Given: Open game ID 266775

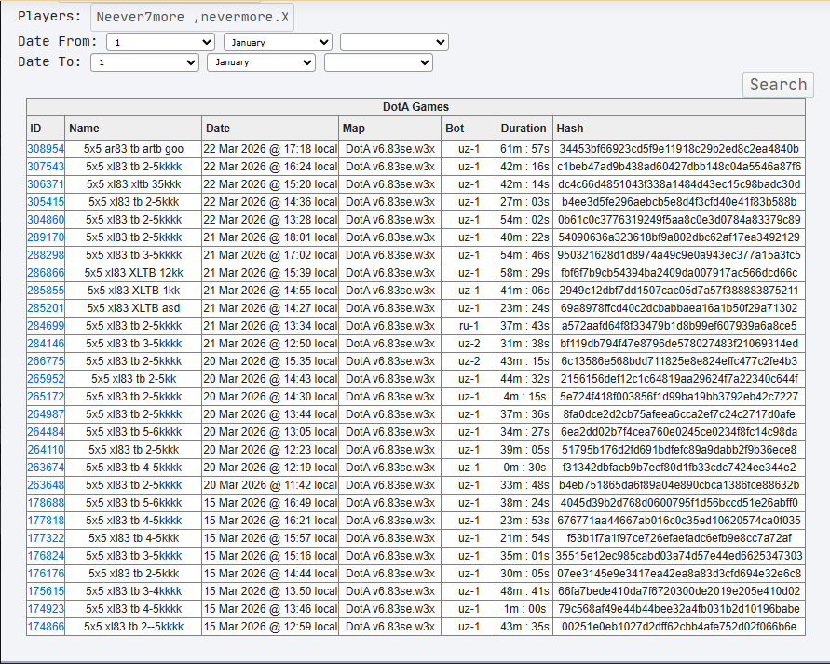Looking at the screenshot, I should (46, 361).
